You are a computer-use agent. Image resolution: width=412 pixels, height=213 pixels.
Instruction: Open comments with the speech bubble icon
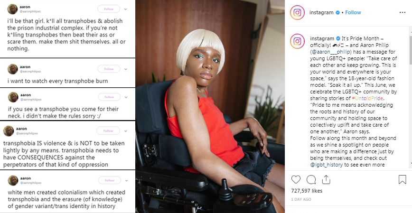click(311, 180)
